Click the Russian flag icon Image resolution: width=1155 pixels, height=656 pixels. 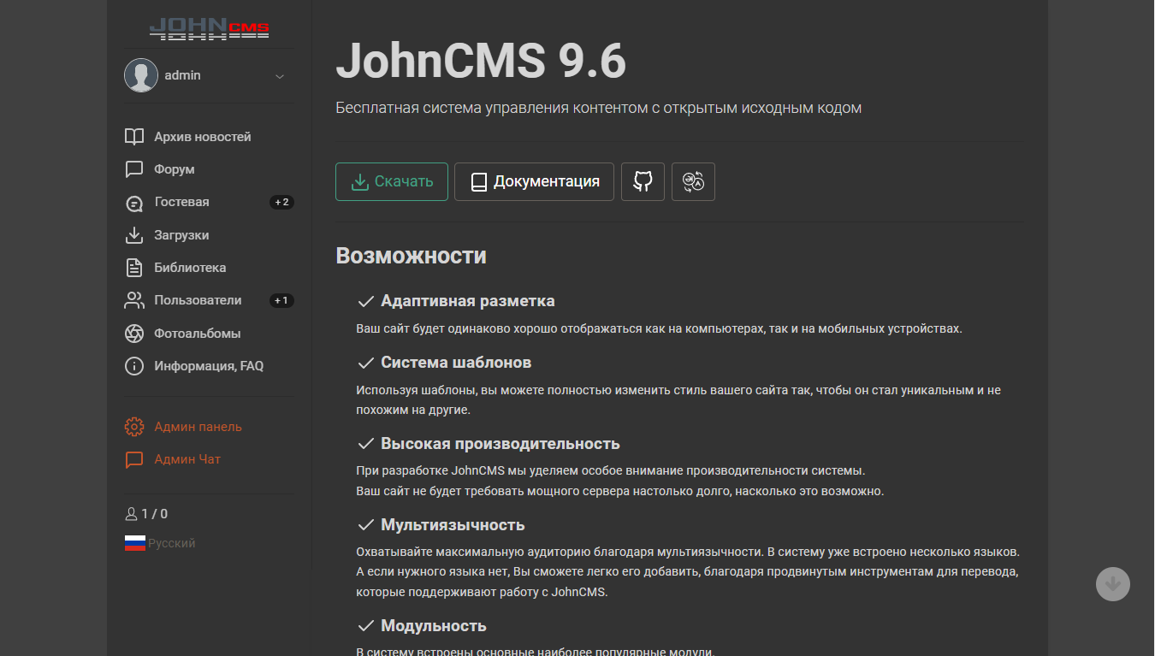pyautogui.click(x=135, y=543)
